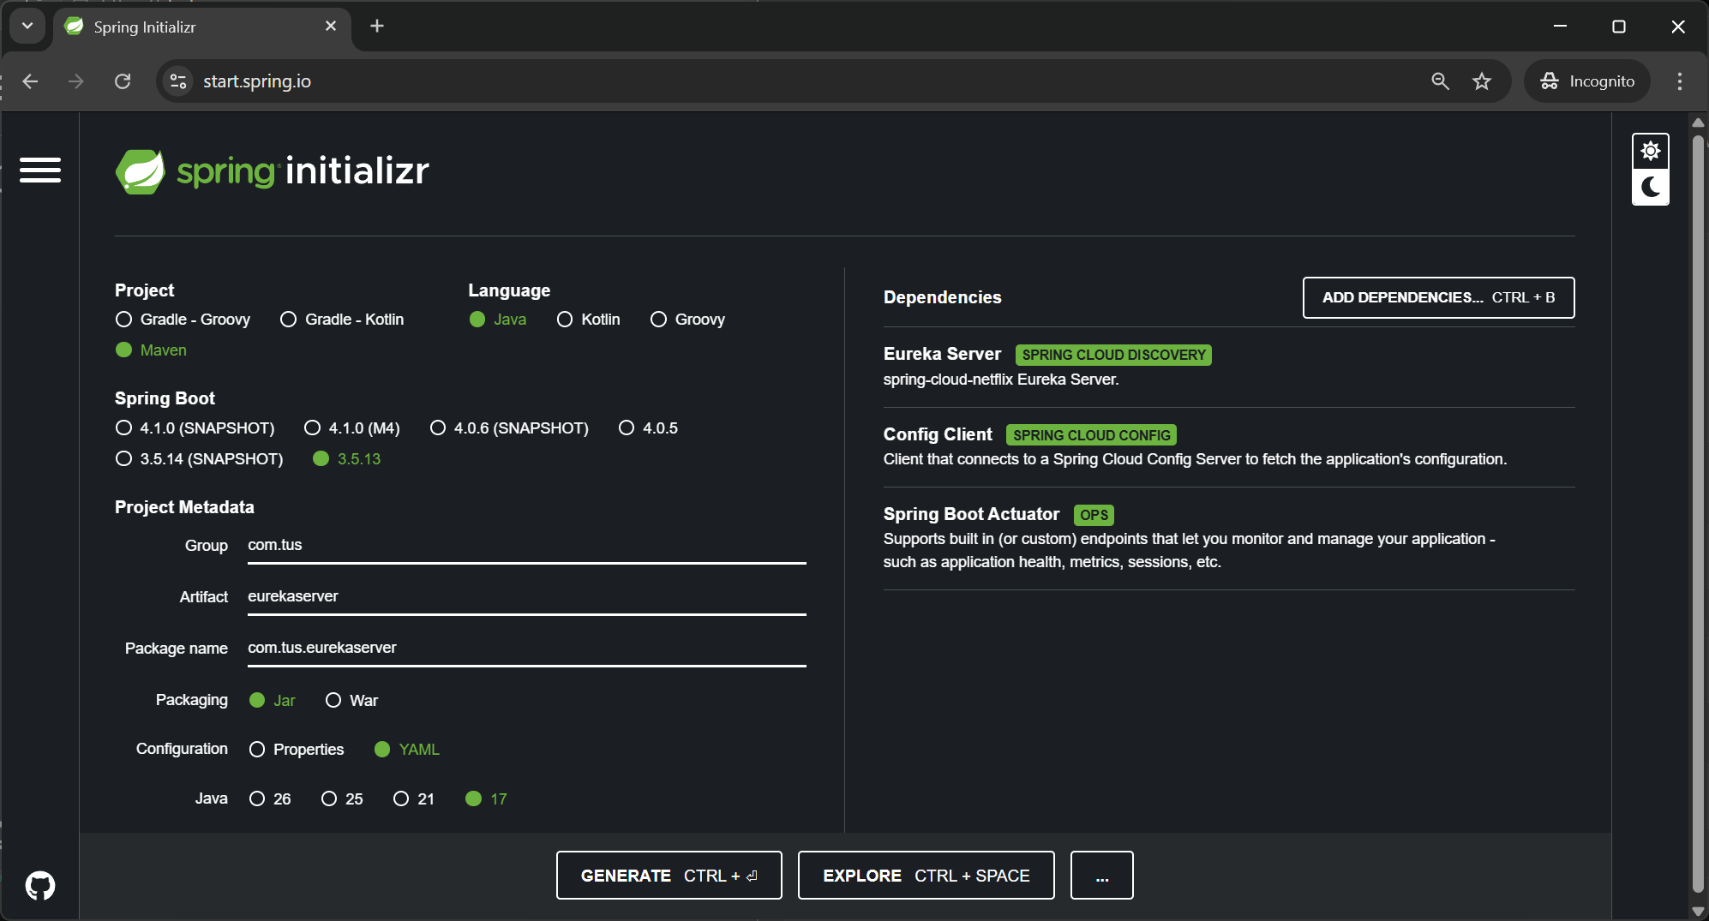Select Maven project type
1709x921 pixels.
[x=151, y=350]
